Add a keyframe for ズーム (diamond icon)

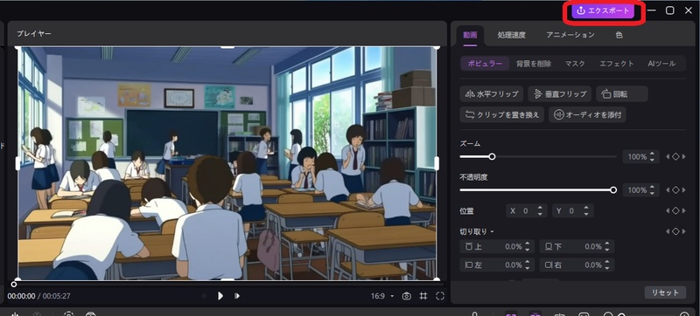(675, 156)
